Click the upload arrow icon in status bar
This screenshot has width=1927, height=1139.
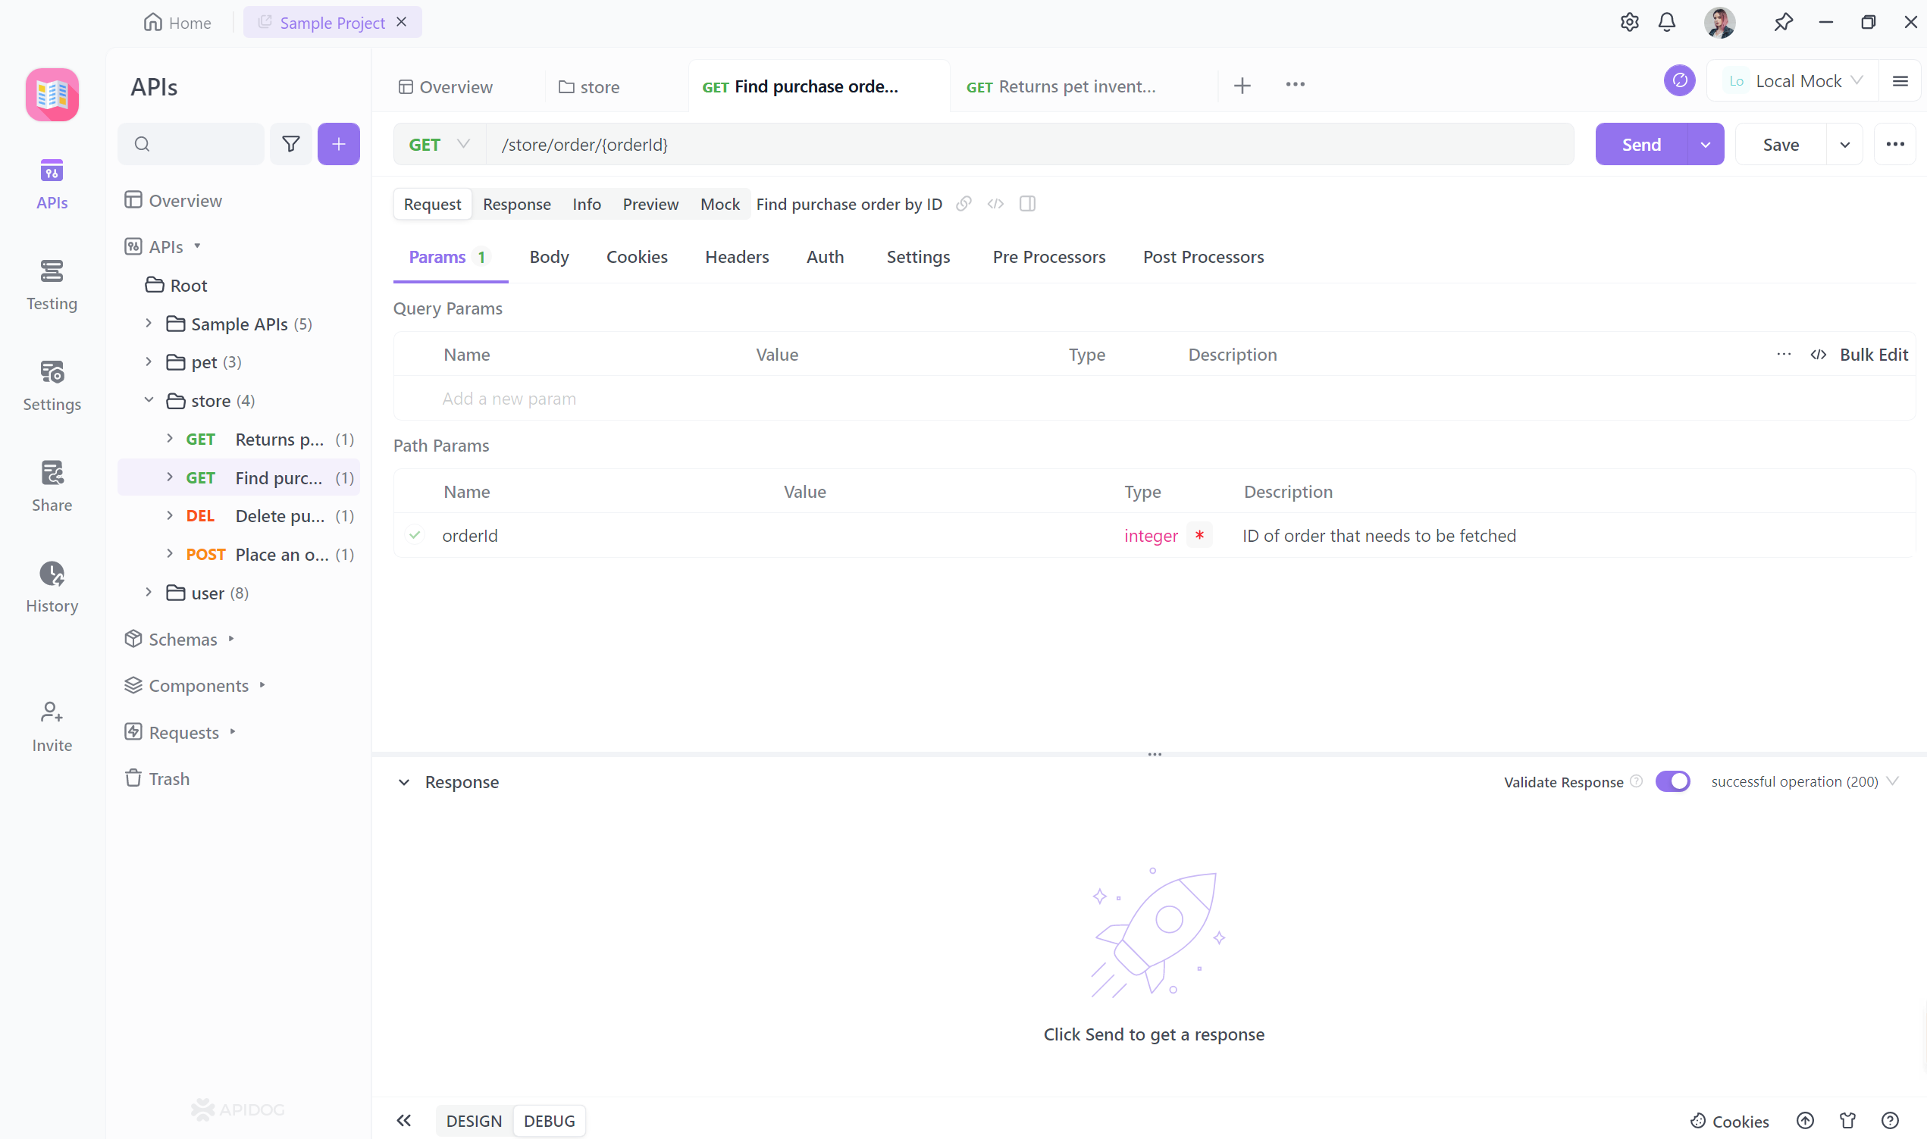1805,1121
